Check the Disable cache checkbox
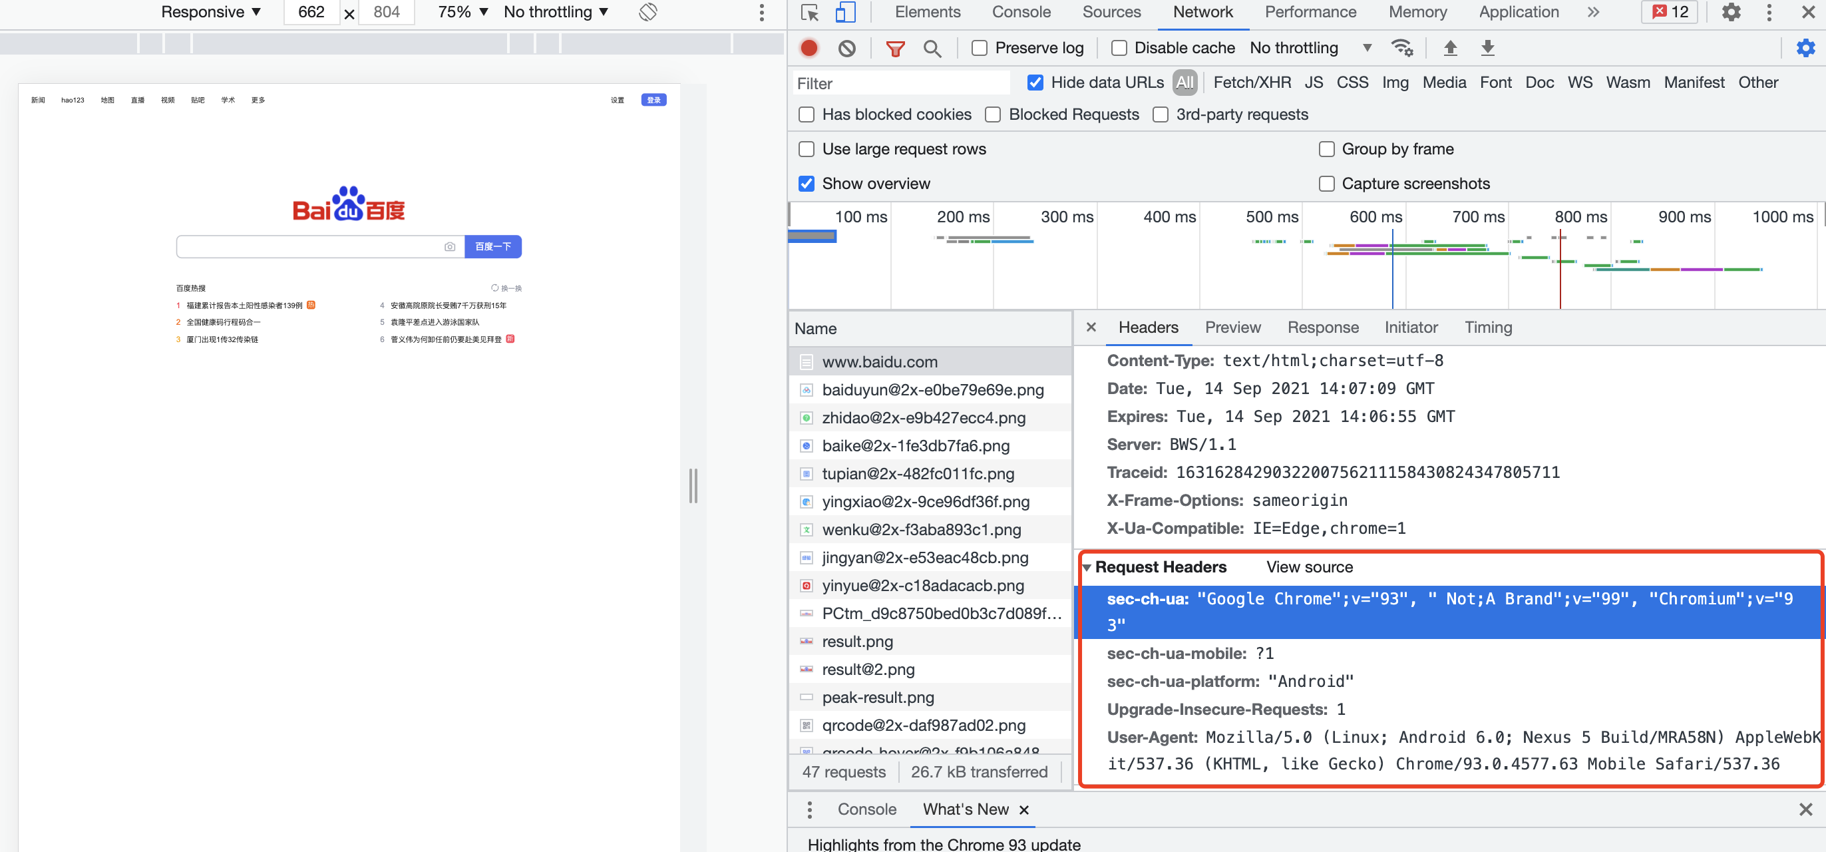Viewport: 1826px width, 852px height. [1119, 48]
